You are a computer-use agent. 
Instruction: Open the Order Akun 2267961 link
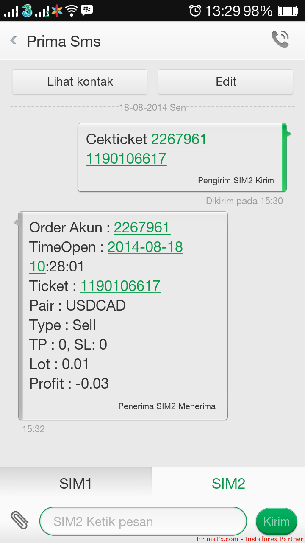pos(142,227)
